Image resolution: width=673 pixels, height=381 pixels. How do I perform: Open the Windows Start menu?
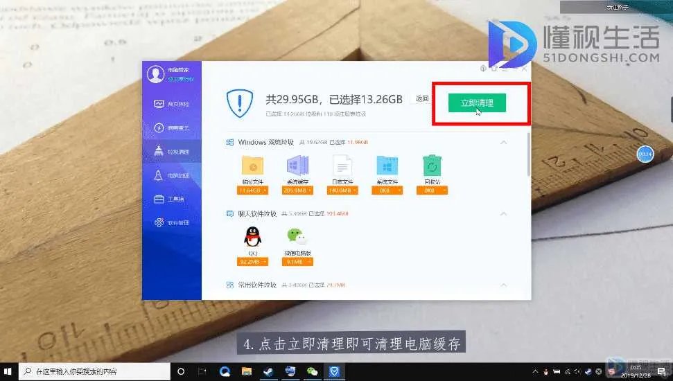pyautogui.click(x=8, y=371)
